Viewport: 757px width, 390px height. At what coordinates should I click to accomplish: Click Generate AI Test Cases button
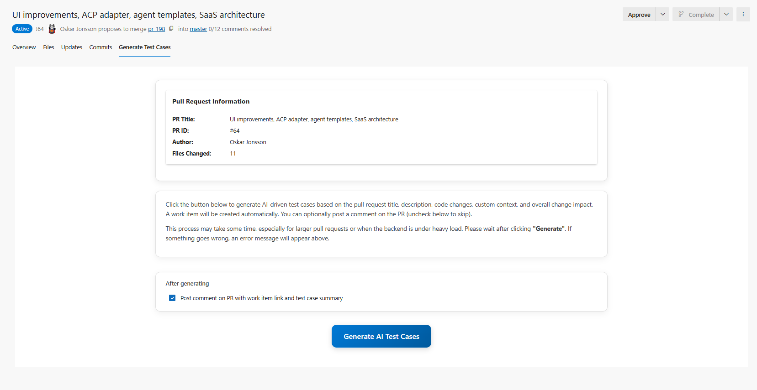pos(381,336)
